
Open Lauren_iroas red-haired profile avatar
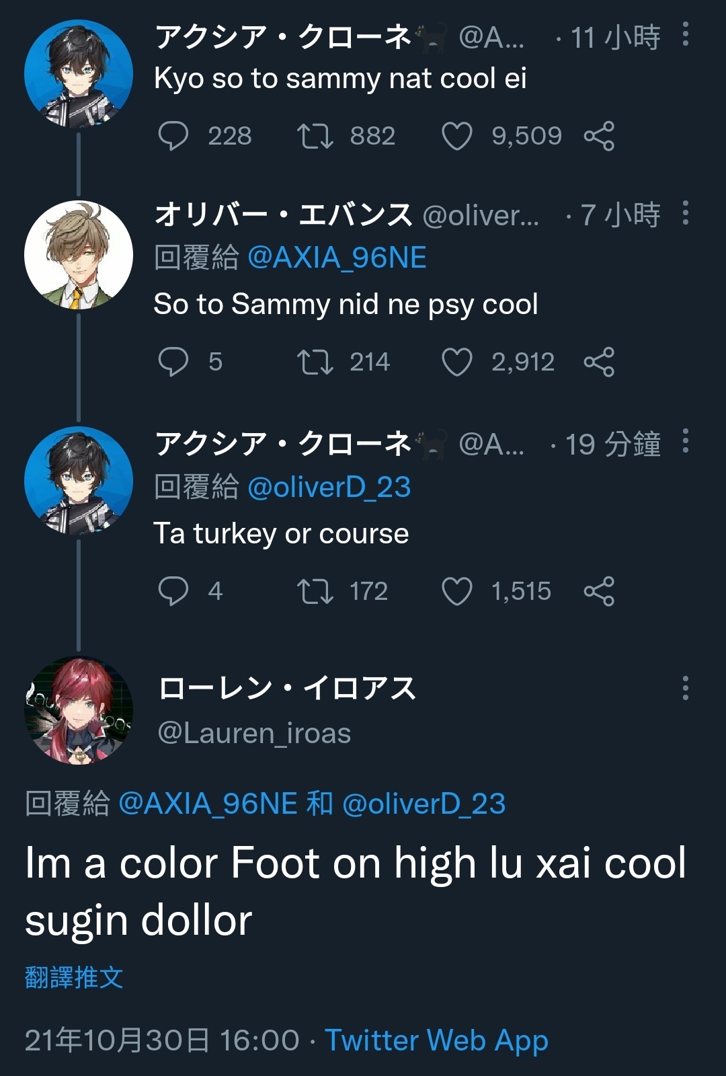click(79, 710)
